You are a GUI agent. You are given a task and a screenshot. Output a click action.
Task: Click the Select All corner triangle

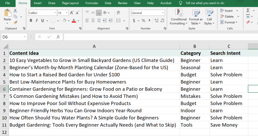[6, 46]
